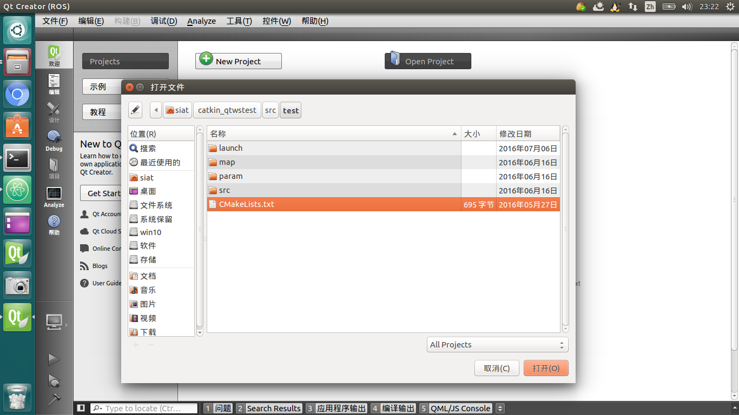The width and height of the screenshot is (739, 415).
Task: Open the Analyze menu
Action: point(202,21)
